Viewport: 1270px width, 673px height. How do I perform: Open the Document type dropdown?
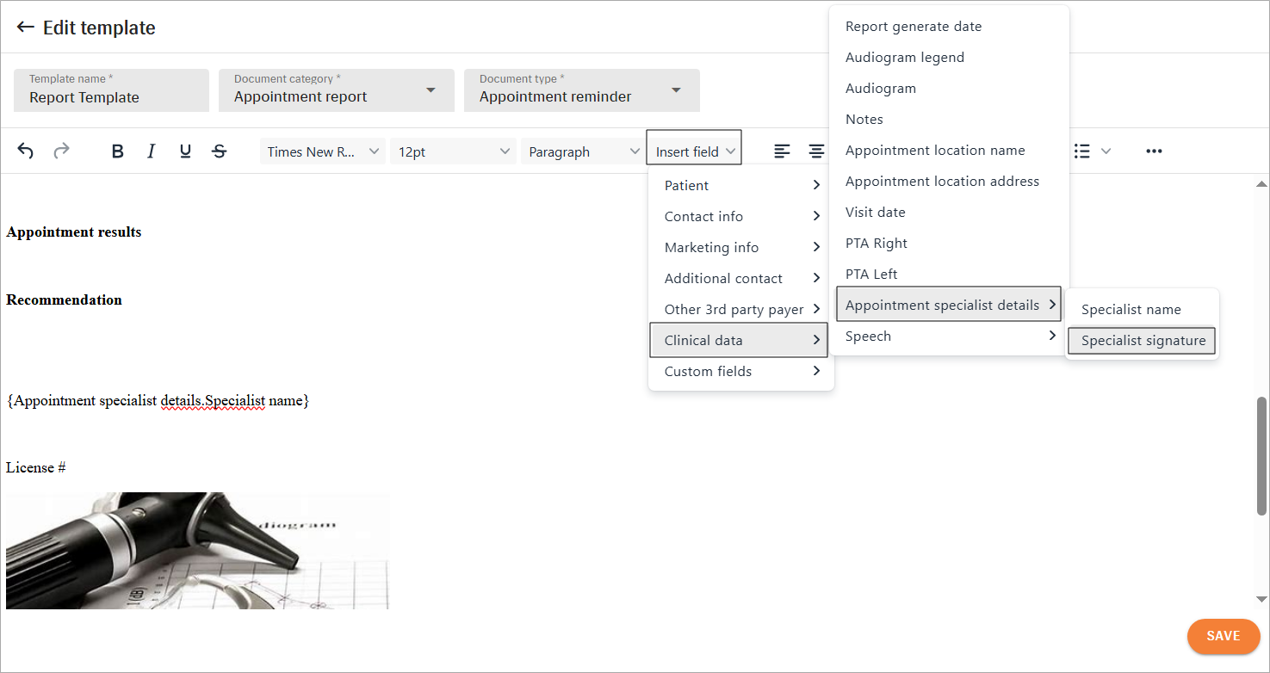click(581, 90)
